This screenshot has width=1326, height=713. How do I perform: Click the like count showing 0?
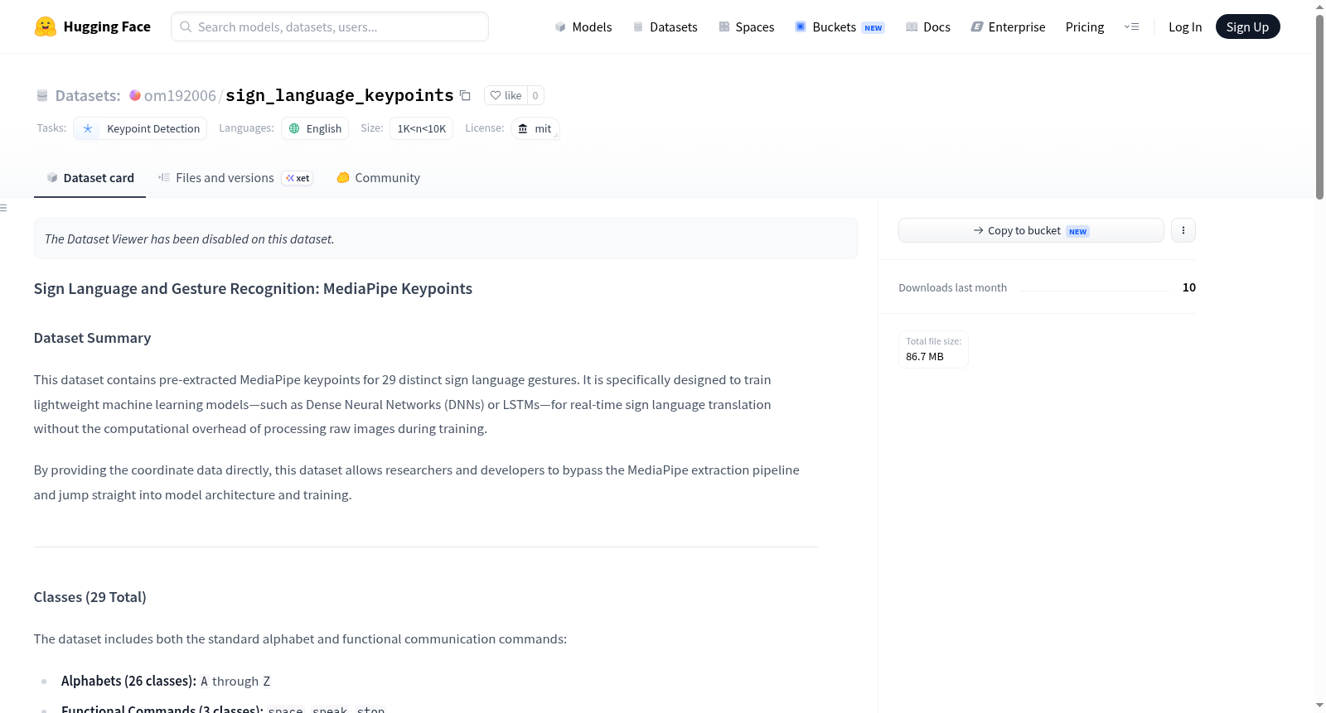tap(535, 95)
